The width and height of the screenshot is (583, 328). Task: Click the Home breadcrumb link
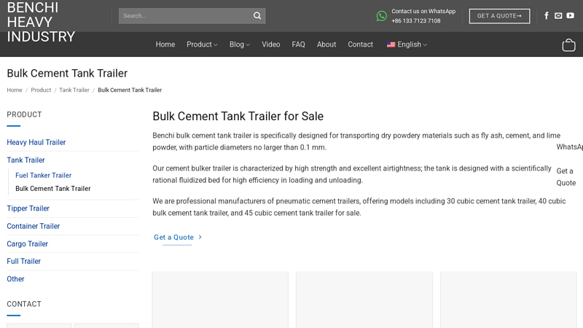click(15, 90)
